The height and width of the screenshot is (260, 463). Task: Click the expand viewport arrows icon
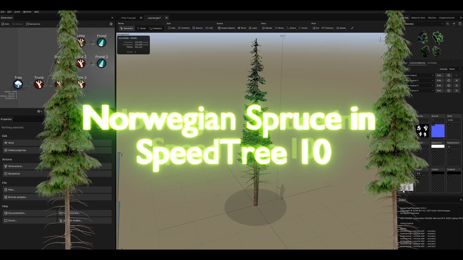(352, 28)
